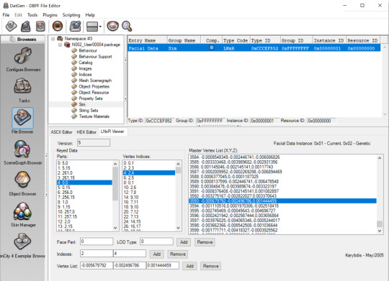This screenshot has height=281, width=389.
Task: Click the Images folder icon
Action: pyautogui.click(x=74, y=68)
